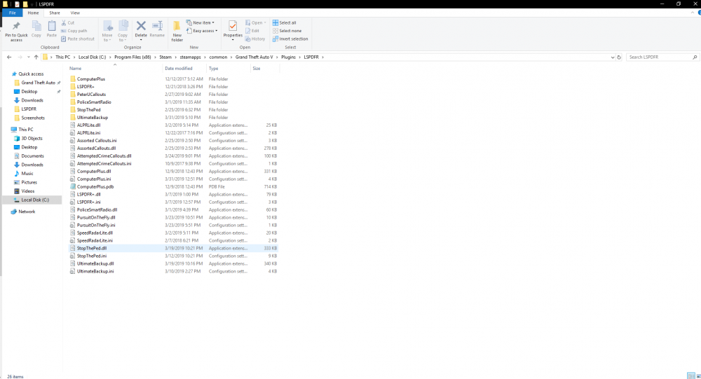Open the Move to menu

click(x=107, y=31)
